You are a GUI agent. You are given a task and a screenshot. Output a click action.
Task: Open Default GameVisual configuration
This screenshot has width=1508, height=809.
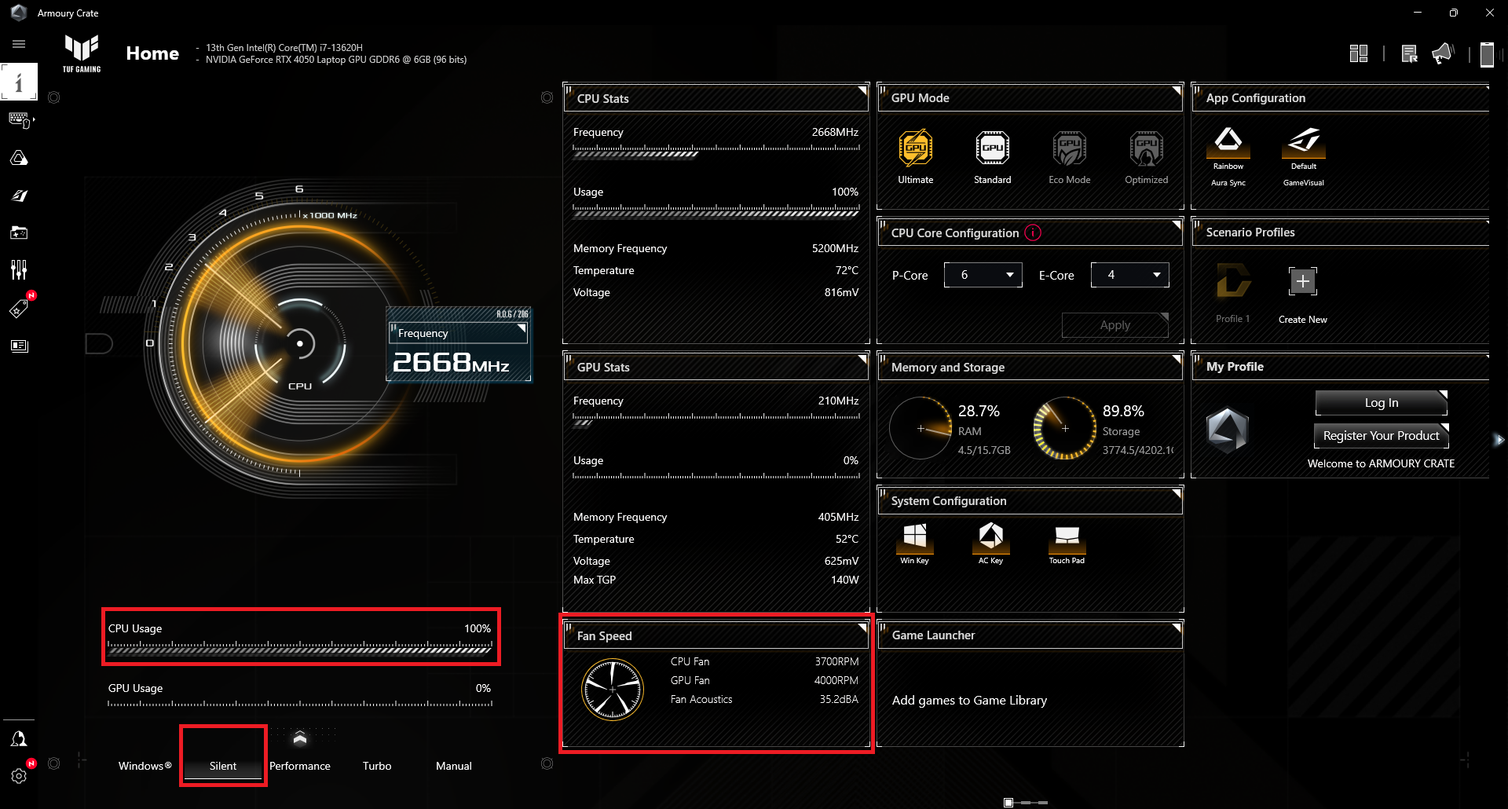[1304, 141]
